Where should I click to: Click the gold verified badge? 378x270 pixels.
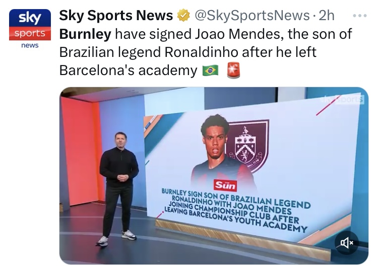coord(183,16)
